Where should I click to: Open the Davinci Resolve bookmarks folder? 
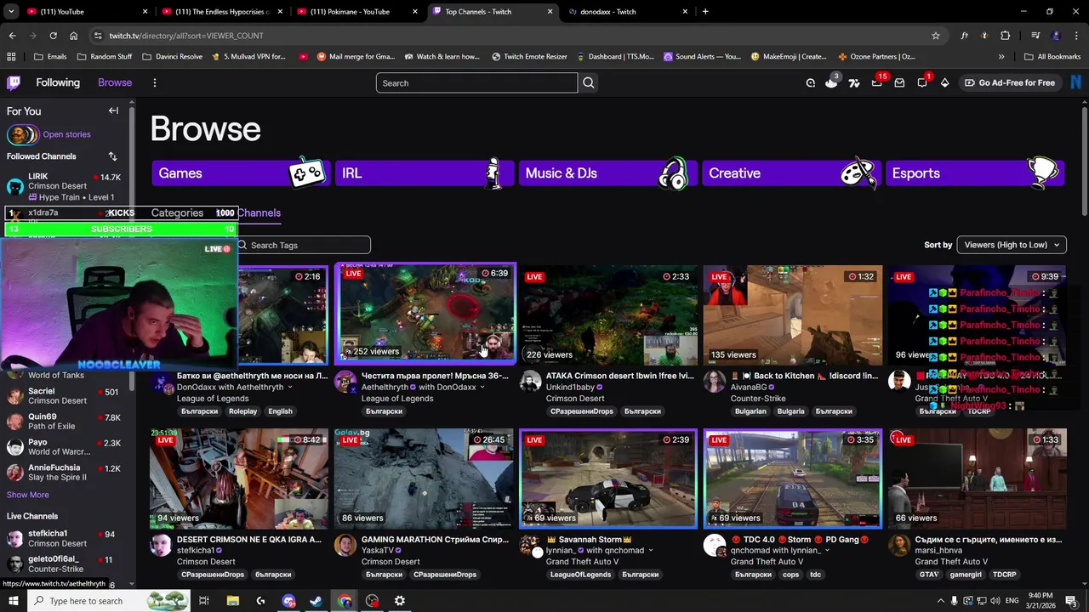pyautogui.click(x=173, y=56)
